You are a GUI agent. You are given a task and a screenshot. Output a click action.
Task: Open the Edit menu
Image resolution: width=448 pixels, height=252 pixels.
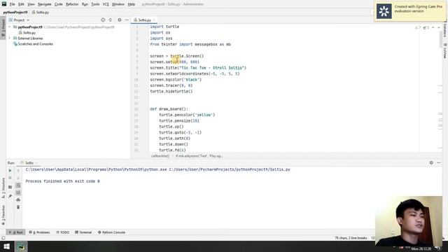click(21, 4)
